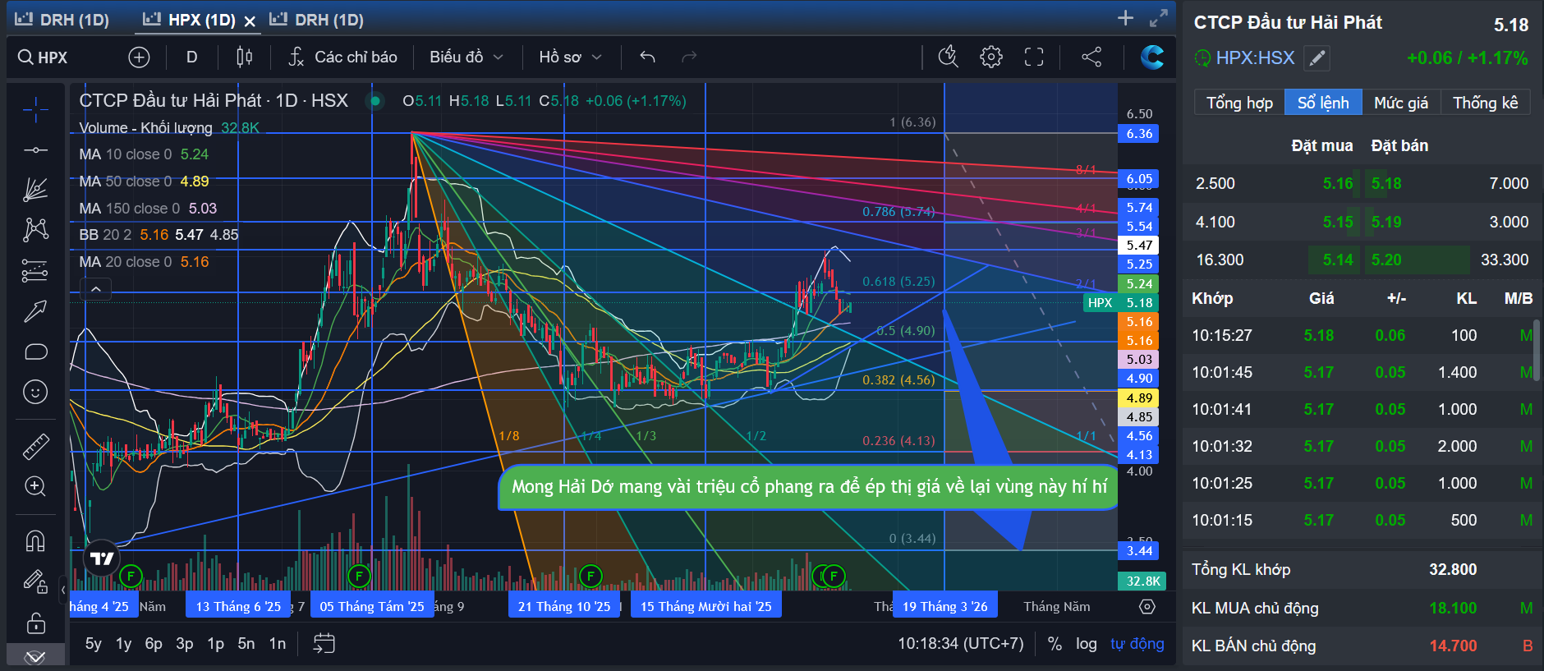This screenshot has height=671, width=1544.
Task: Click the F event marker above 05 Tháng Tám
Action: click(x=359, y=576)
